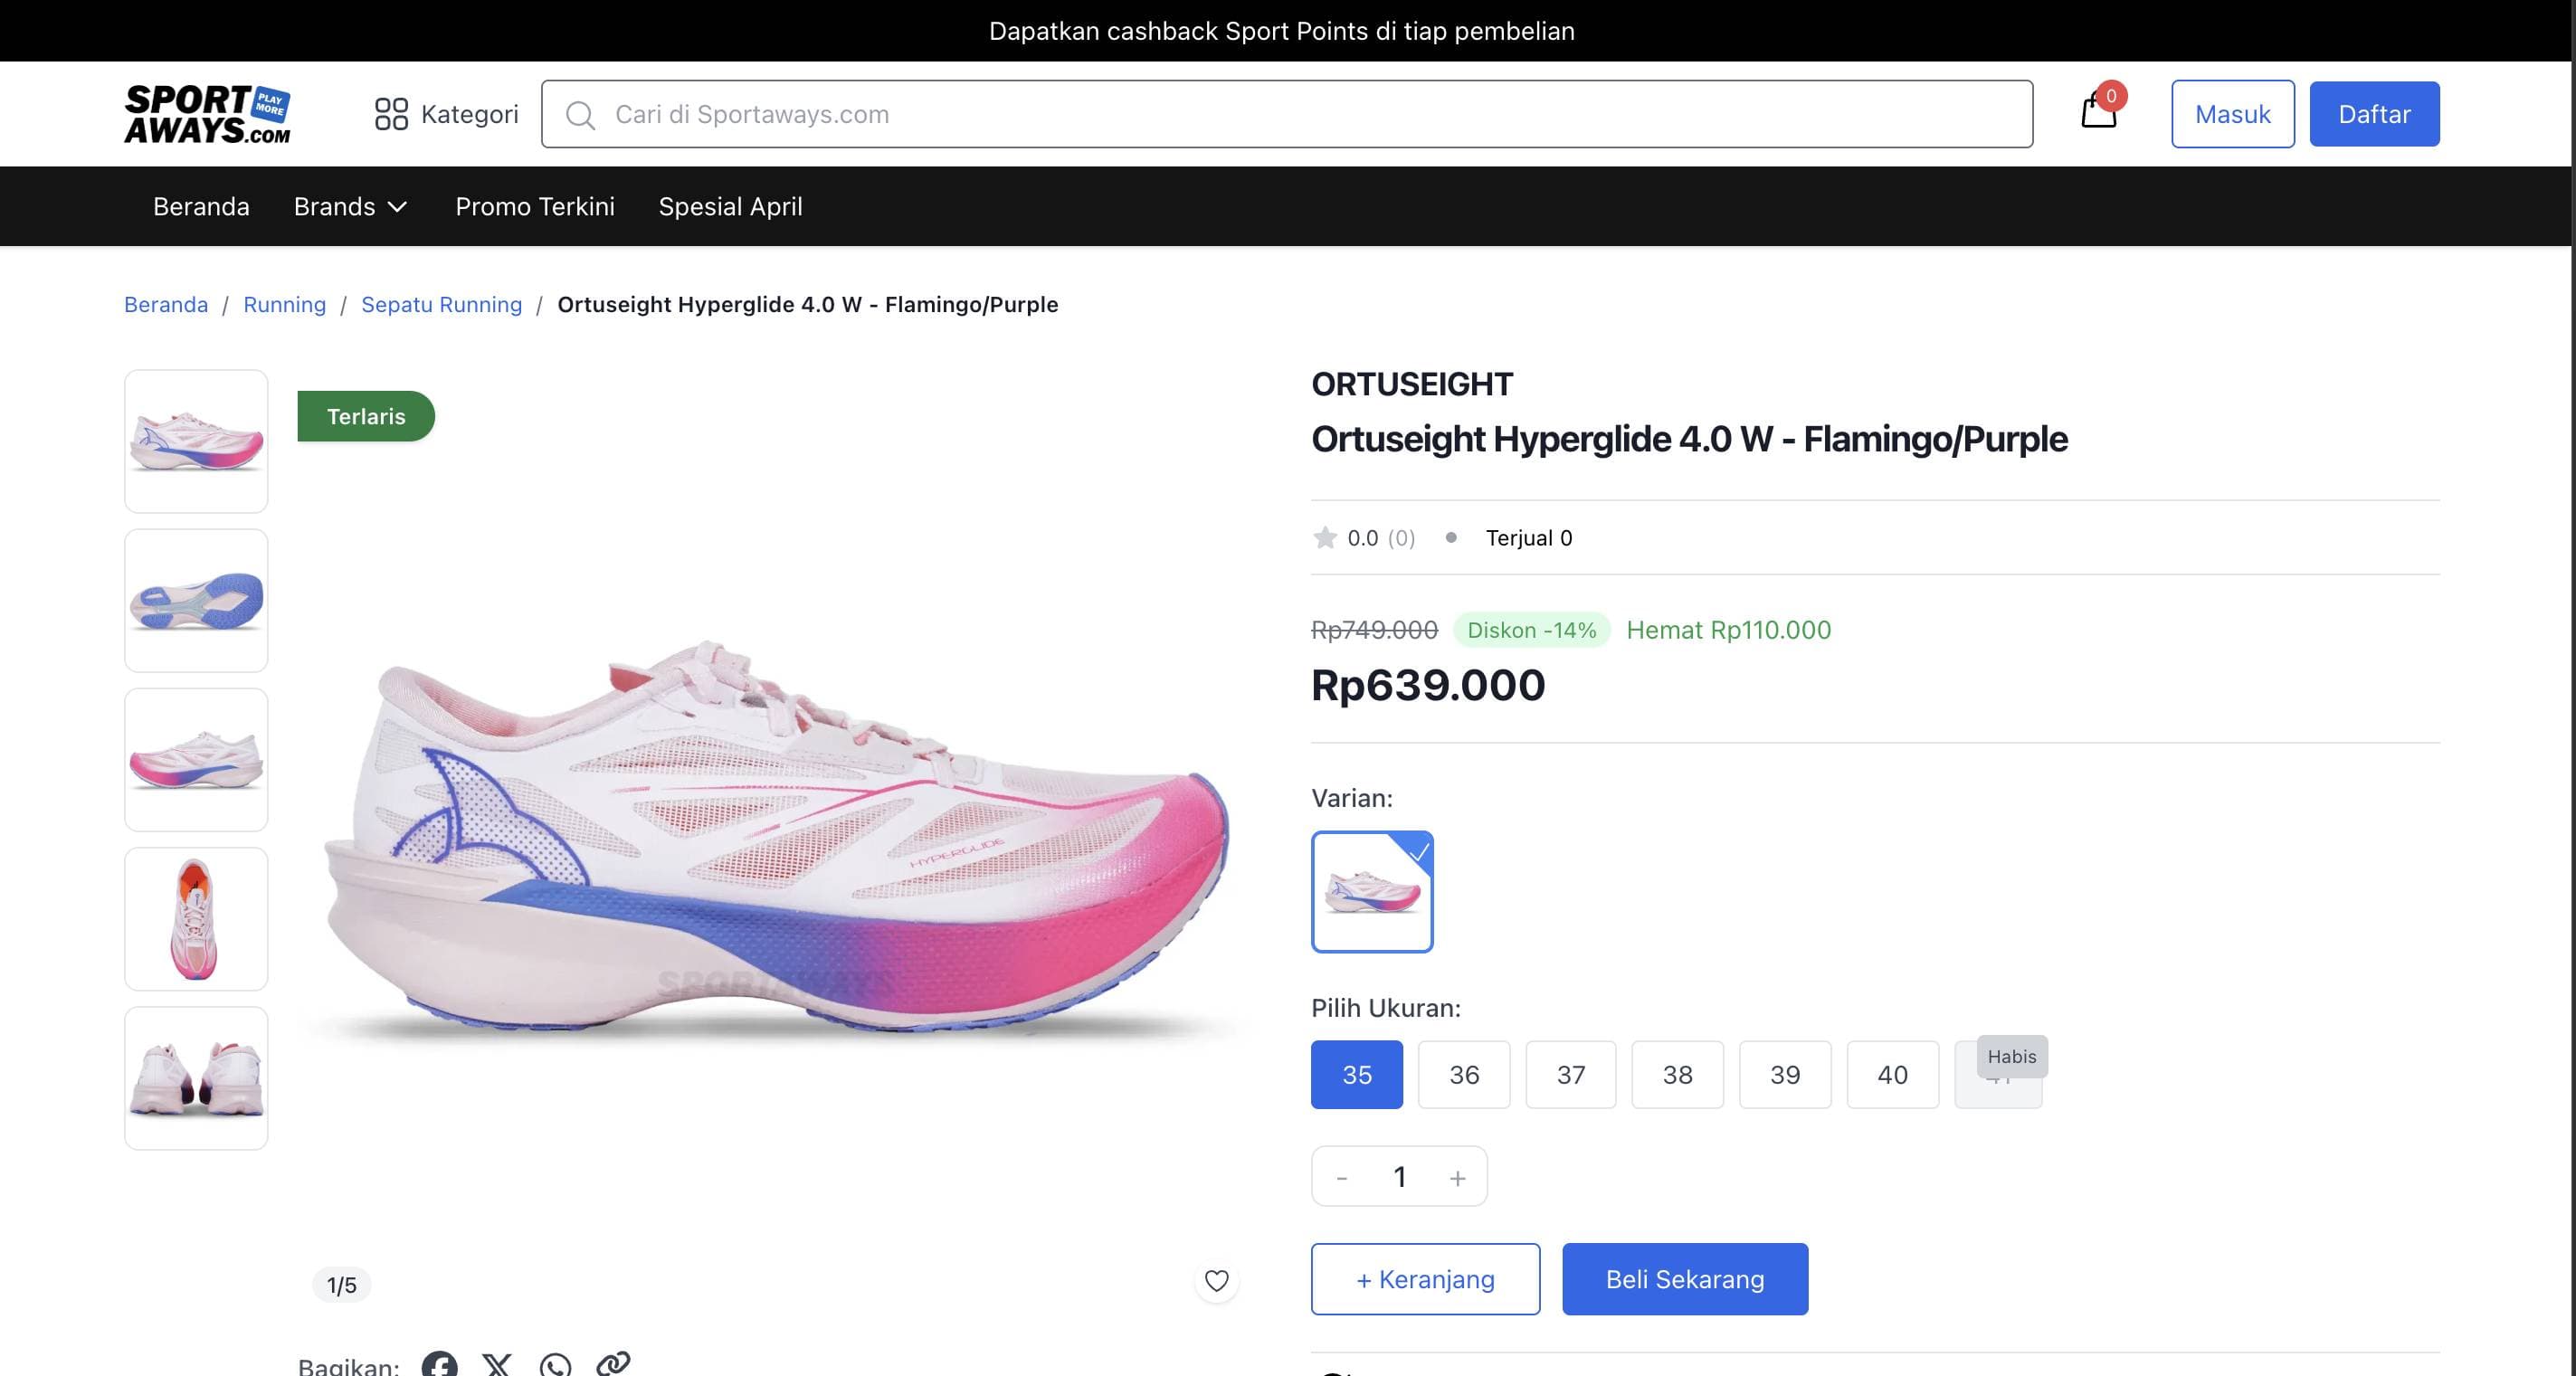Expand the Brands dropdown menu

[x=351, y=206]
